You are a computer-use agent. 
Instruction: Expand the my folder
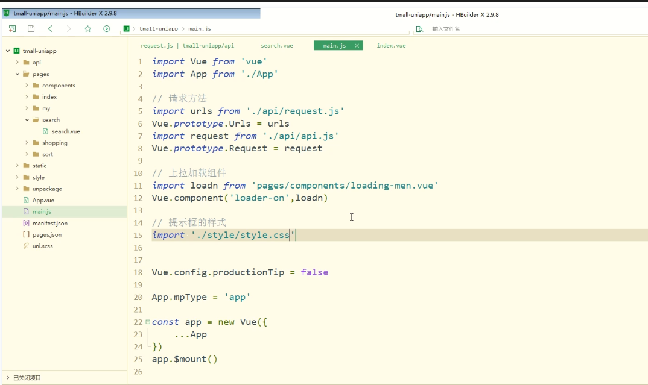(27, 108)
